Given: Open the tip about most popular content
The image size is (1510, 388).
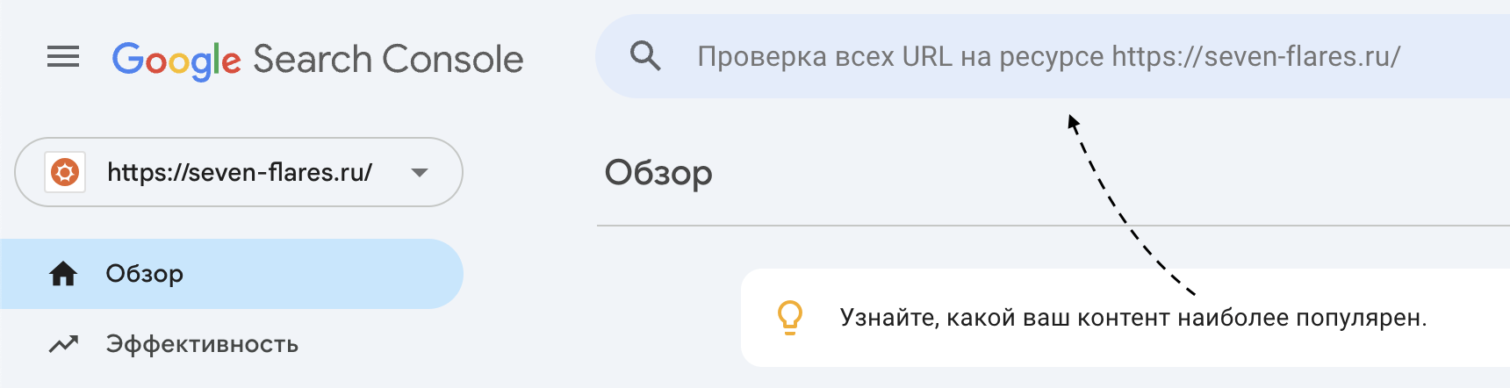Looking at the screenshot, I should tap(1132, 318).
